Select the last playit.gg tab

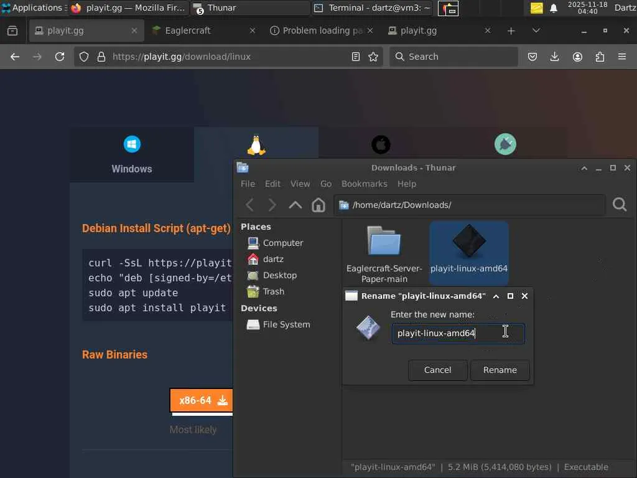click(439, 30)
